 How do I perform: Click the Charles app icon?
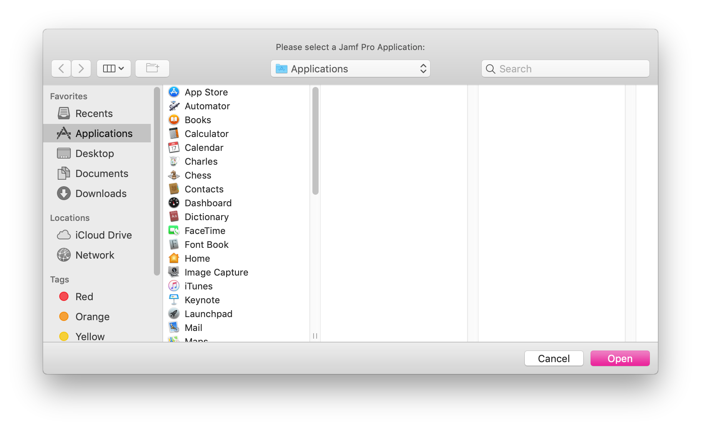click(x=174, y=161)
